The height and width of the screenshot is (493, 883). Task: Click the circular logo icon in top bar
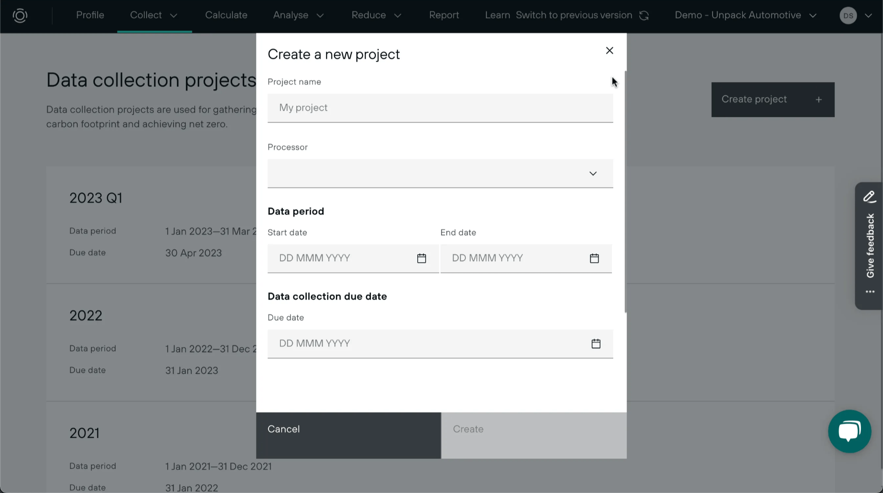19,15
